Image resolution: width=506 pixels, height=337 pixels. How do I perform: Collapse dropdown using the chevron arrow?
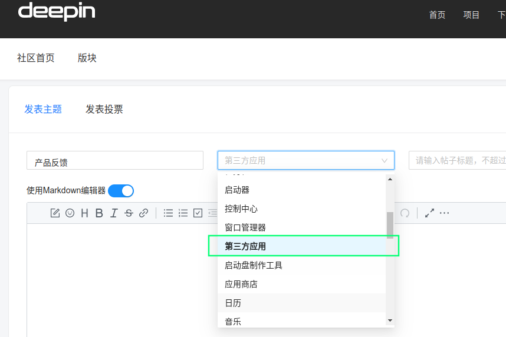click(x=385, y=161)
